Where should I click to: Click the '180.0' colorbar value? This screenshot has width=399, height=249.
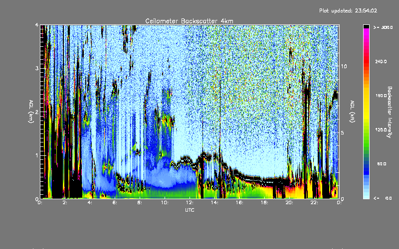(x=381, y=96)
